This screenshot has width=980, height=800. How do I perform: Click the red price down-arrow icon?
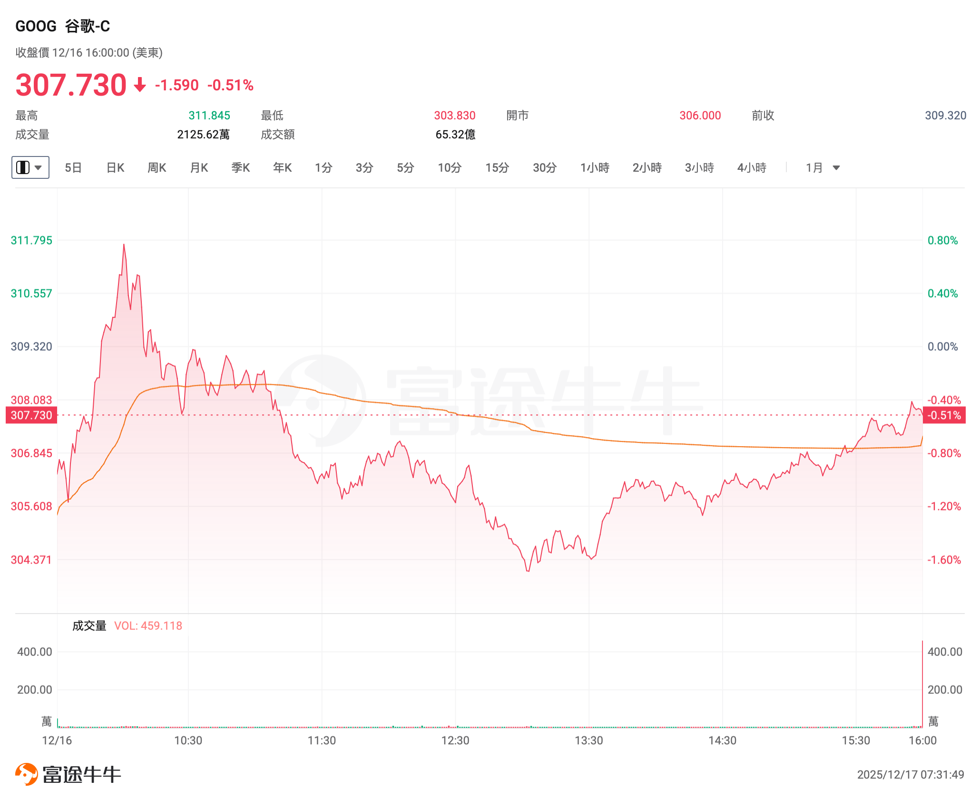pos(140,85)
